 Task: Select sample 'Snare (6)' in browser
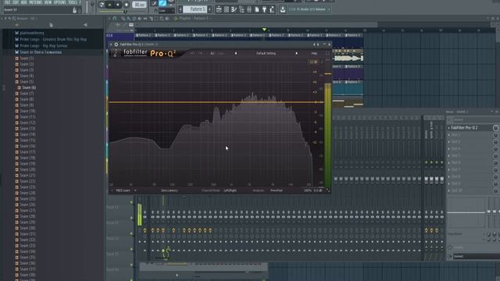[29, 87]
